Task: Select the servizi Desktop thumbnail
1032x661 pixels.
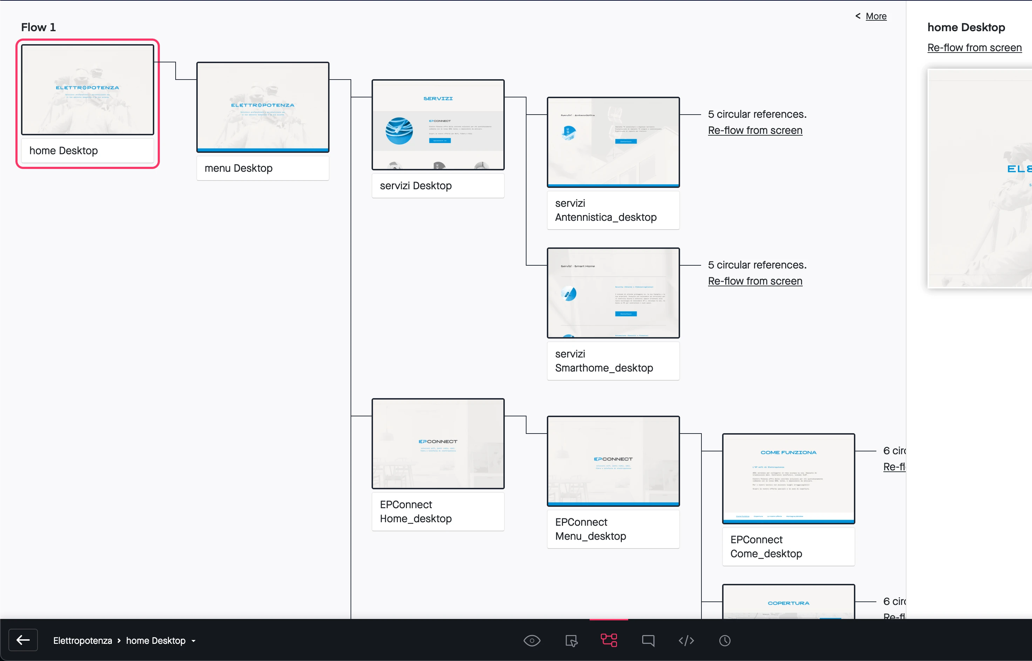Action: [x=438, y=124]
